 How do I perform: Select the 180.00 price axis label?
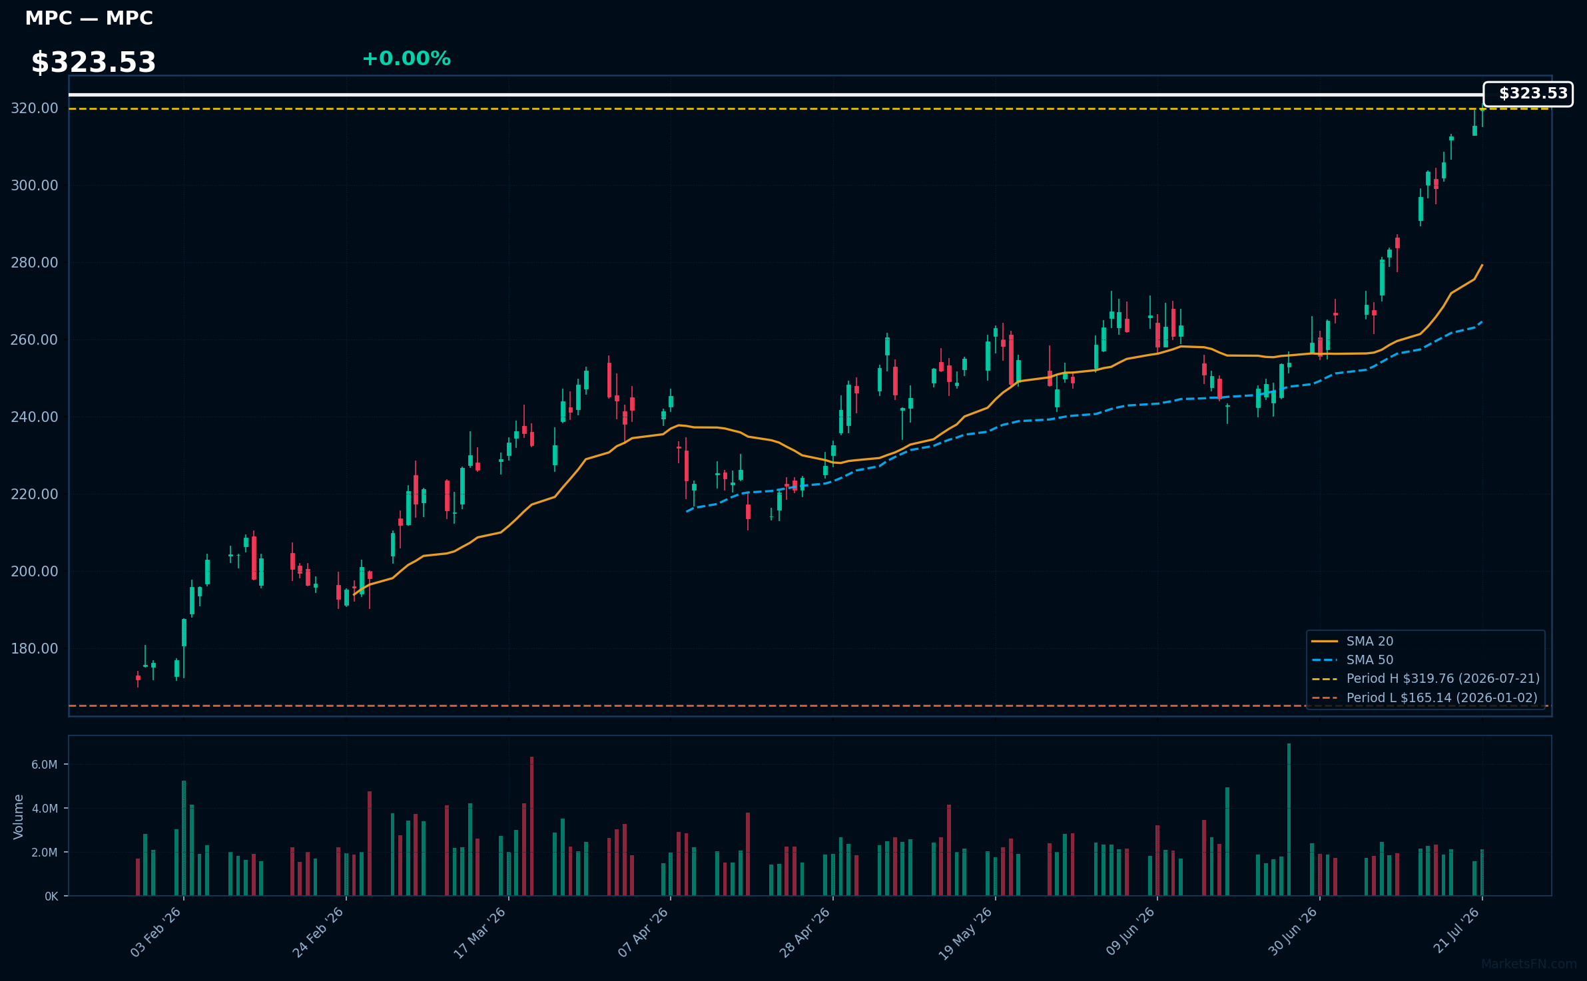[x=35, y=649]
